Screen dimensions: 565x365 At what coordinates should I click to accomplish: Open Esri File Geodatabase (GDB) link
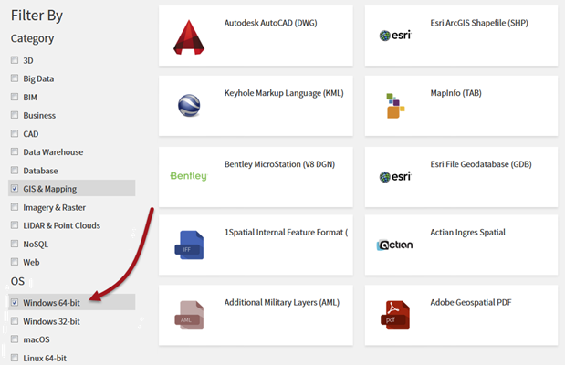(481, 164)
